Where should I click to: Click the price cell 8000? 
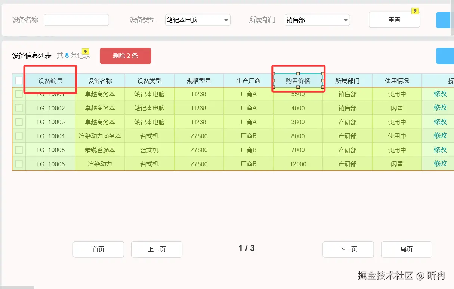(298, 136)
